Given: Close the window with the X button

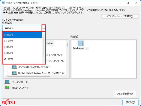Looking at the screenshot, I should click(136, 3).
